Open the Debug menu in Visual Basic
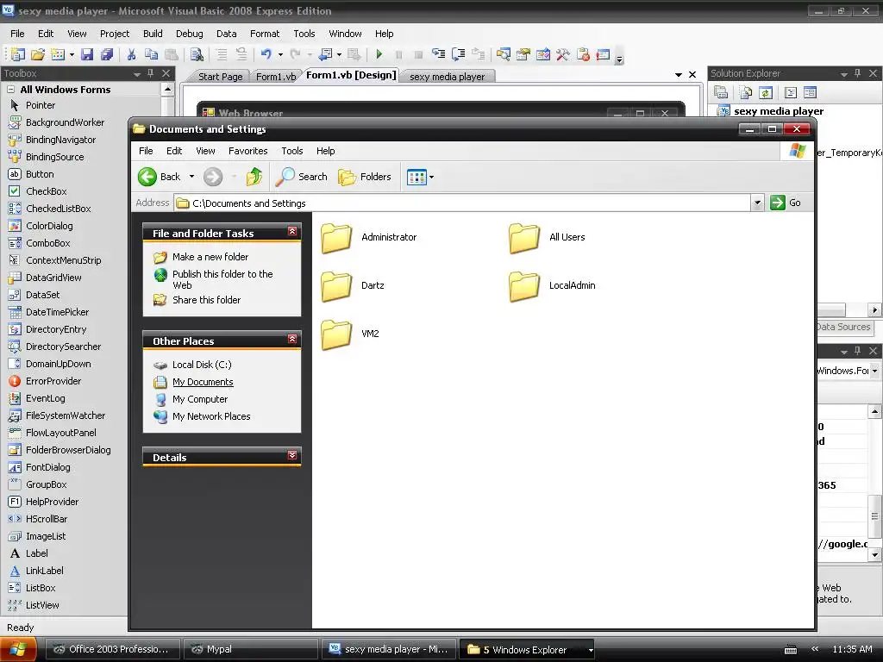Image resolution: width=883 pixels, height=662 pixels. click(189, 34)
